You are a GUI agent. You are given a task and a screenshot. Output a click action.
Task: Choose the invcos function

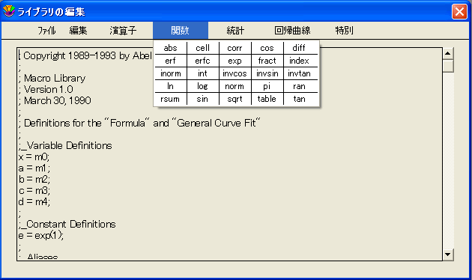pos(235,73)
